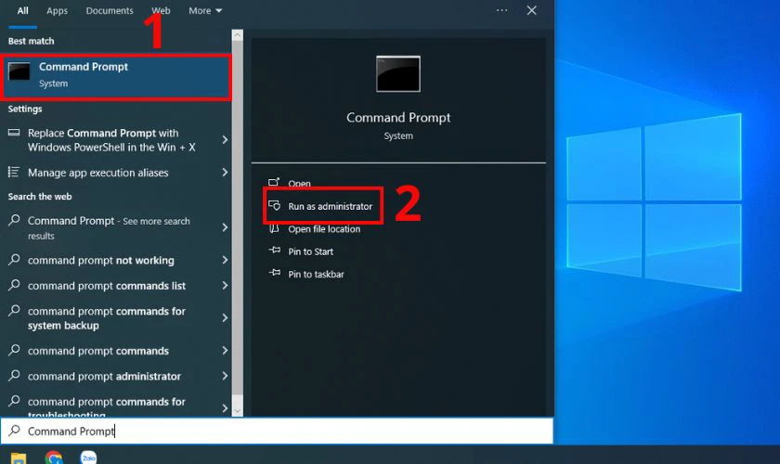Expand arrow for command prompt not working
This screenshot has width=780, height=464.
225,260
